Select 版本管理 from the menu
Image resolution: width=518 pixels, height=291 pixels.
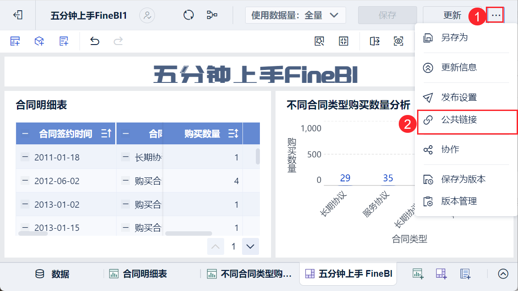466,201
